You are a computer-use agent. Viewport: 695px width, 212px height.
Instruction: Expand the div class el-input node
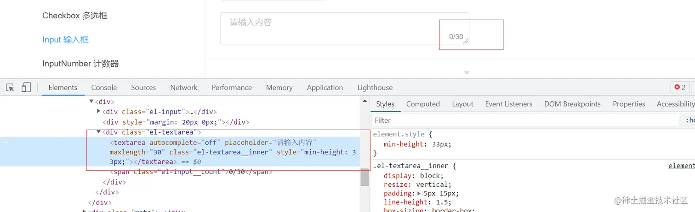pos(99,111)
